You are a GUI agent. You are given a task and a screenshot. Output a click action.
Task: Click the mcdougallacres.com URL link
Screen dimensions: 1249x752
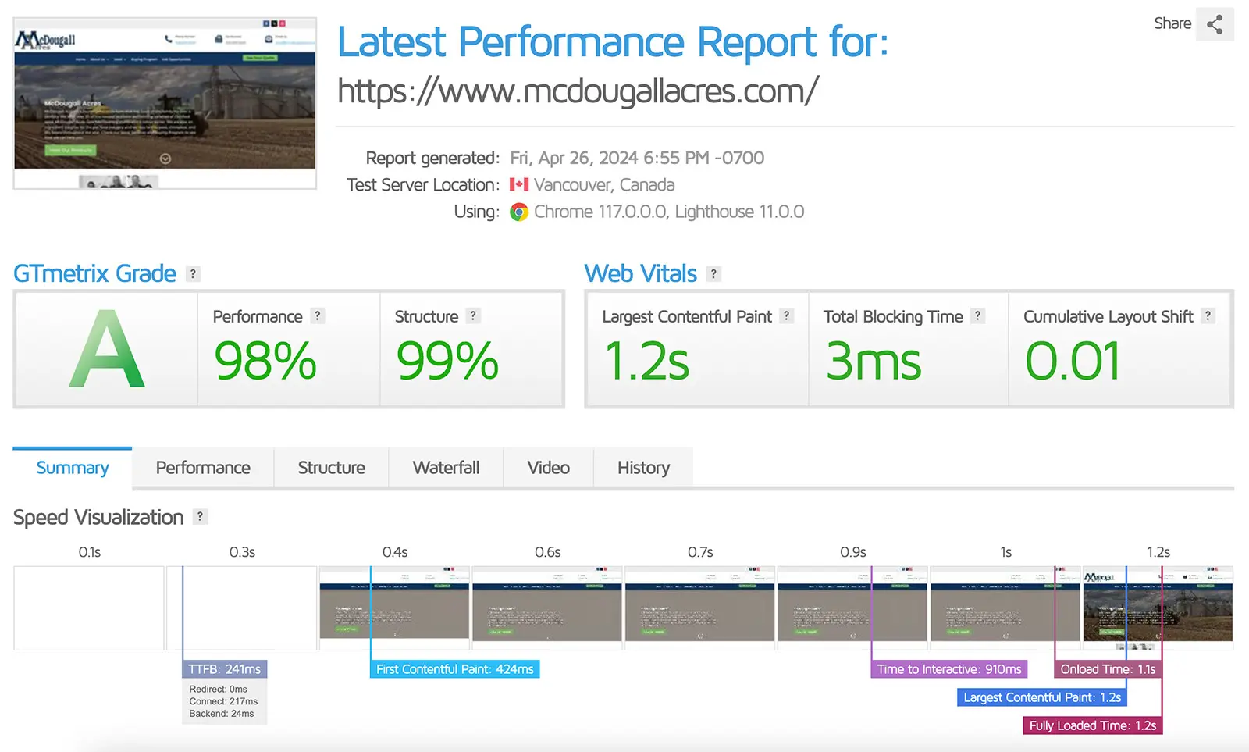(x=578, y=91)
